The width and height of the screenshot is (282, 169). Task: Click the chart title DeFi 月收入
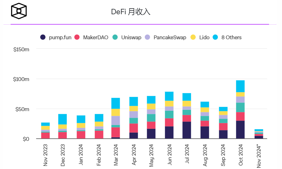click(x=131, y=12)
